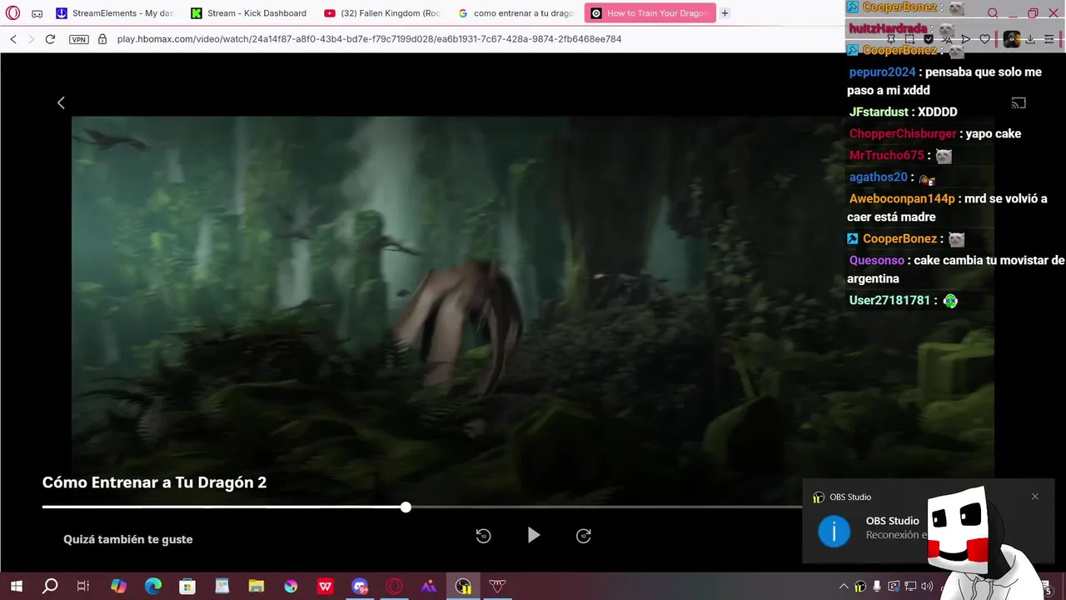
Task: Open the page translate icon
Action: tap(947, 39)
